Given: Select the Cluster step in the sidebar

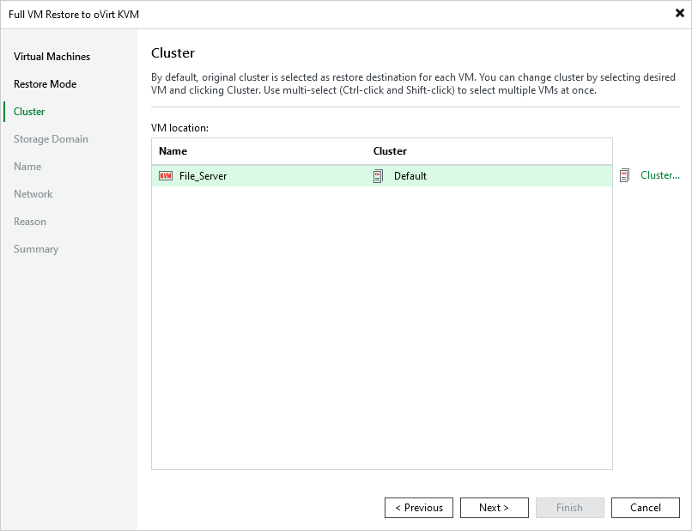Looking at the screenshot, I should tap(29, 111).
